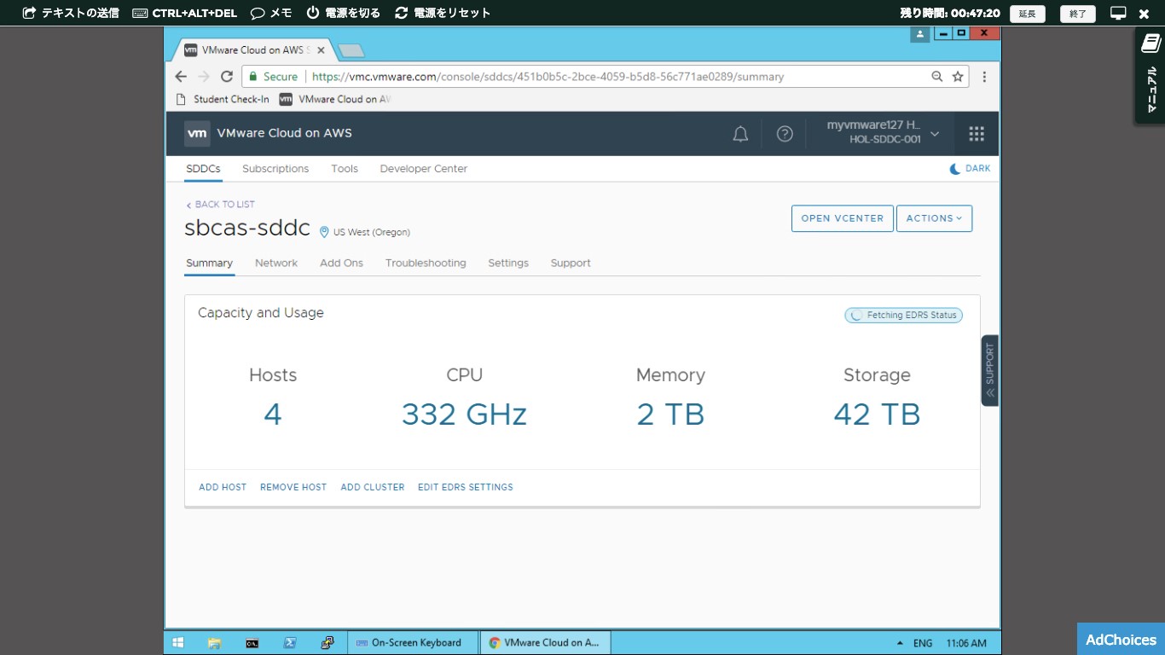The height and width of the screenshot is (655, 1165).
Task: Go to Developer Center tab
Action: coord(424,169)
